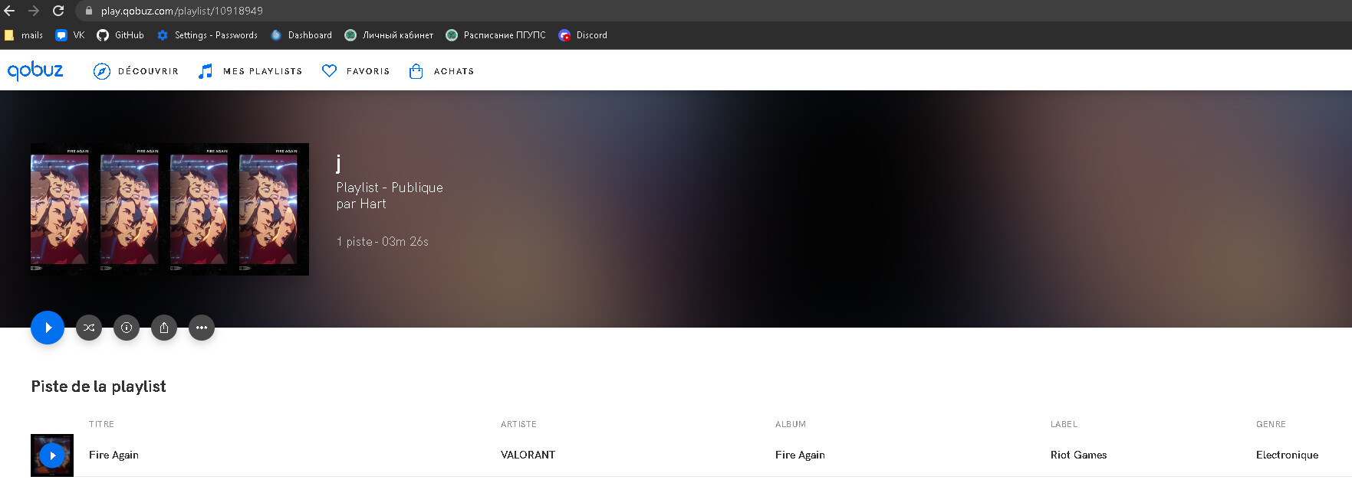Play the Fire Again track thumbnail

pyautogui.click(x=52, y=455)
